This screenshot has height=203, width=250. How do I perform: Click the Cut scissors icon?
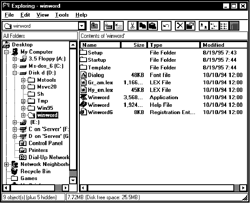[x=132, y=26]
